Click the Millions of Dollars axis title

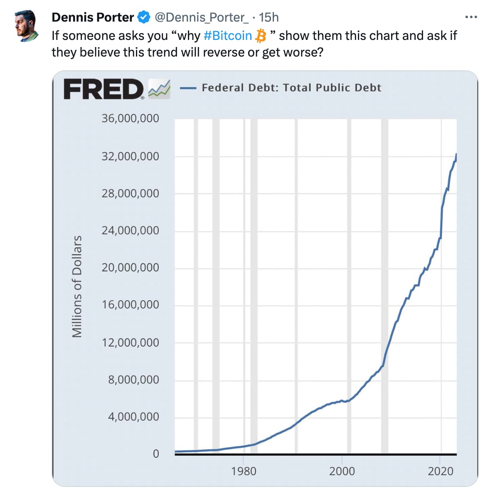pyautogui.click(x=77, y=287)
